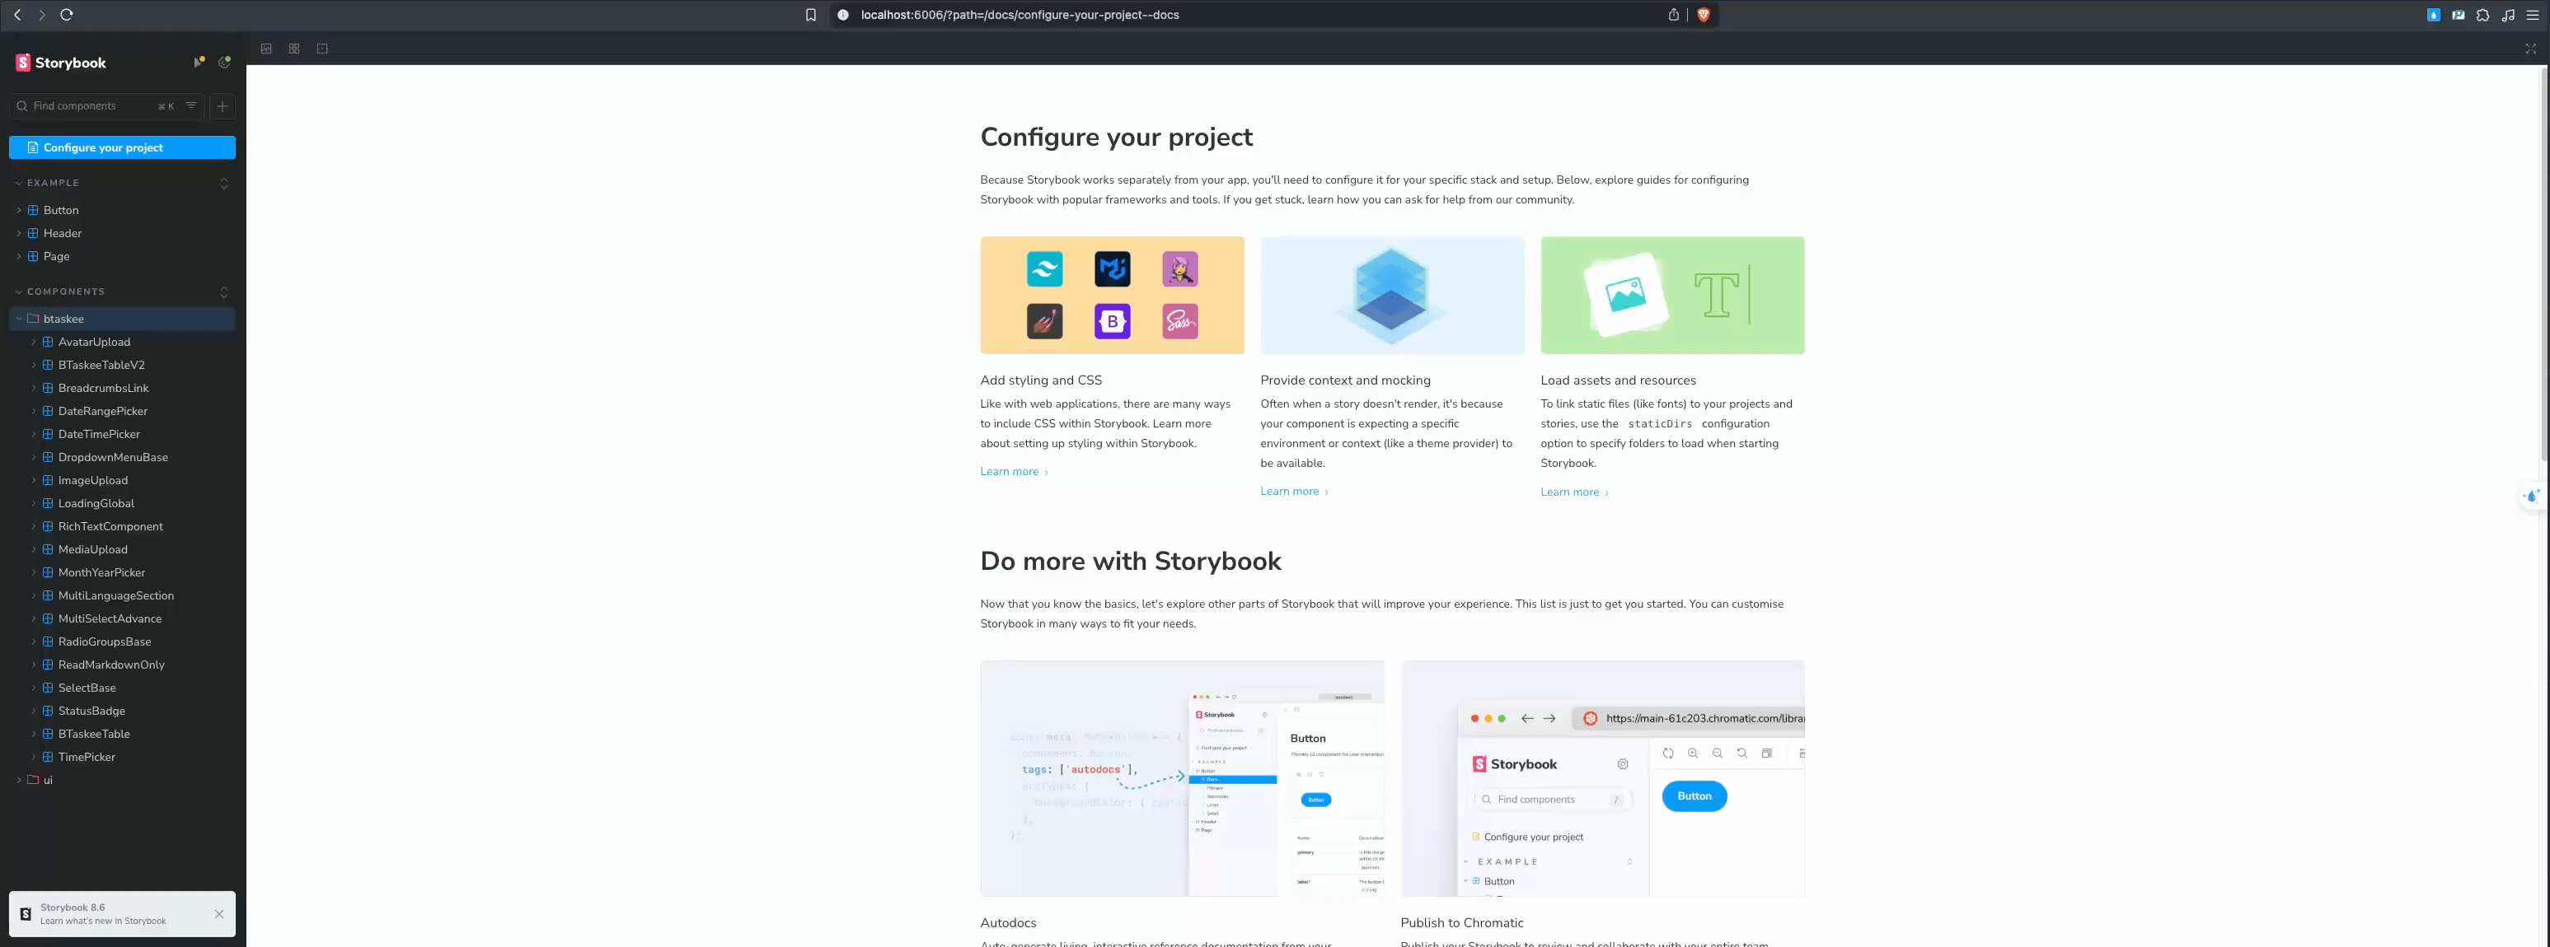This screenshot has height=947, width=2550.
Task: Collapse the EXAMPLE section header
Action: click(x=54, y=183)
